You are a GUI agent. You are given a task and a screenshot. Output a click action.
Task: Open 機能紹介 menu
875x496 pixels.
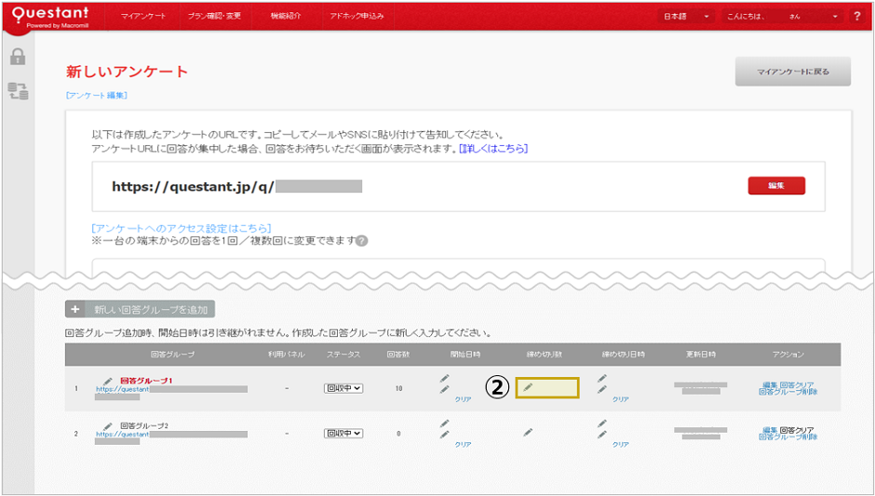tap(285, 16)
